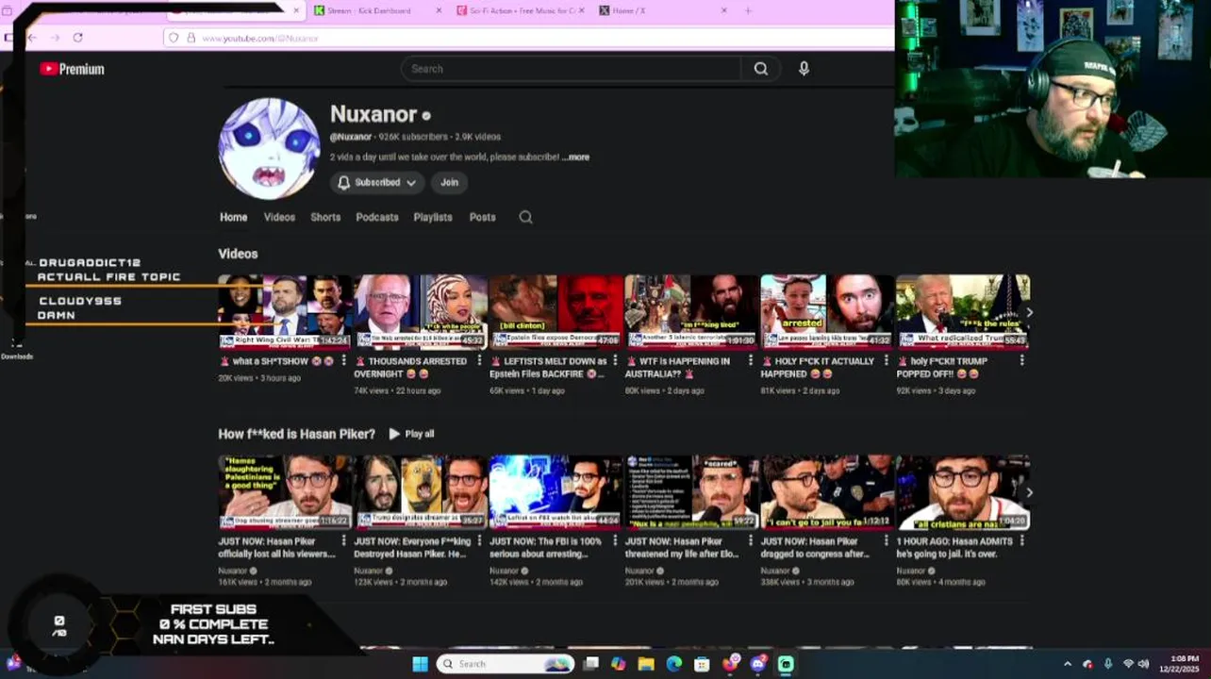Switch to the Kick Dashboard browser tab
Screen dimensions: 1211x679
coord(371,10)
